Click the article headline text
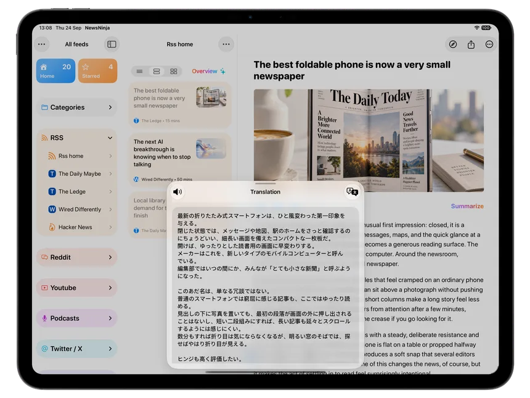The image size is (530, 398). pyautogui.click(x=352, y=70)
